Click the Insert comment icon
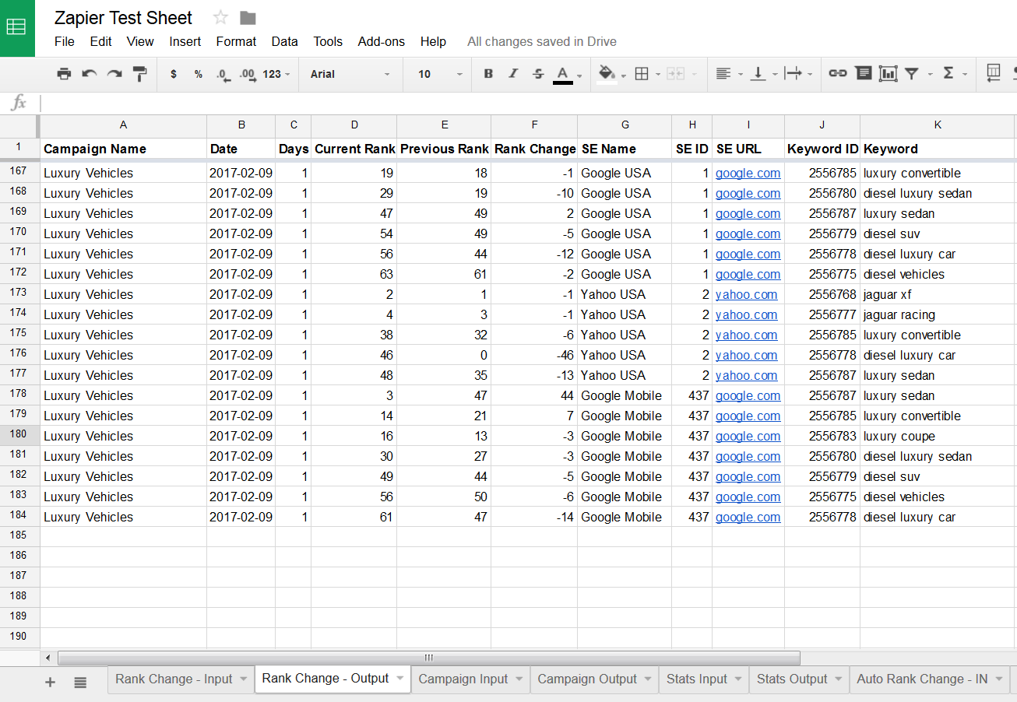Viewport: 1017px width, 702px height. pos(863,73)
